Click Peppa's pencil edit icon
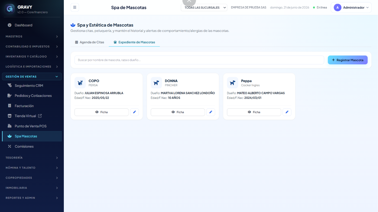The height and width of the screenshot is (212, 378). point(287,112)
